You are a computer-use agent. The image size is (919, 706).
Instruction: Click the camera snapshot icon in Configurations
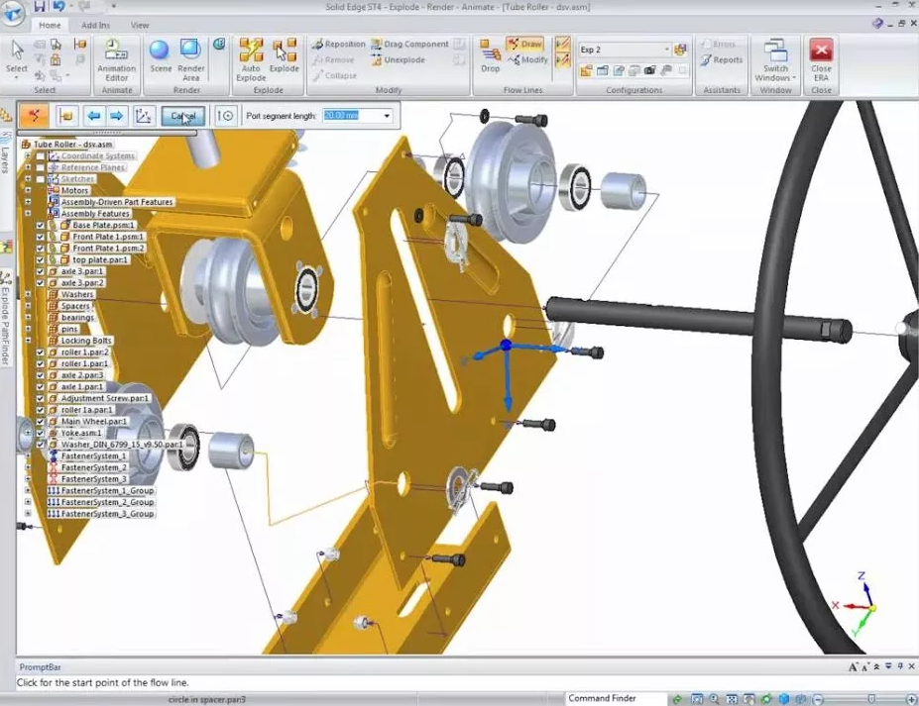point(649,71)
